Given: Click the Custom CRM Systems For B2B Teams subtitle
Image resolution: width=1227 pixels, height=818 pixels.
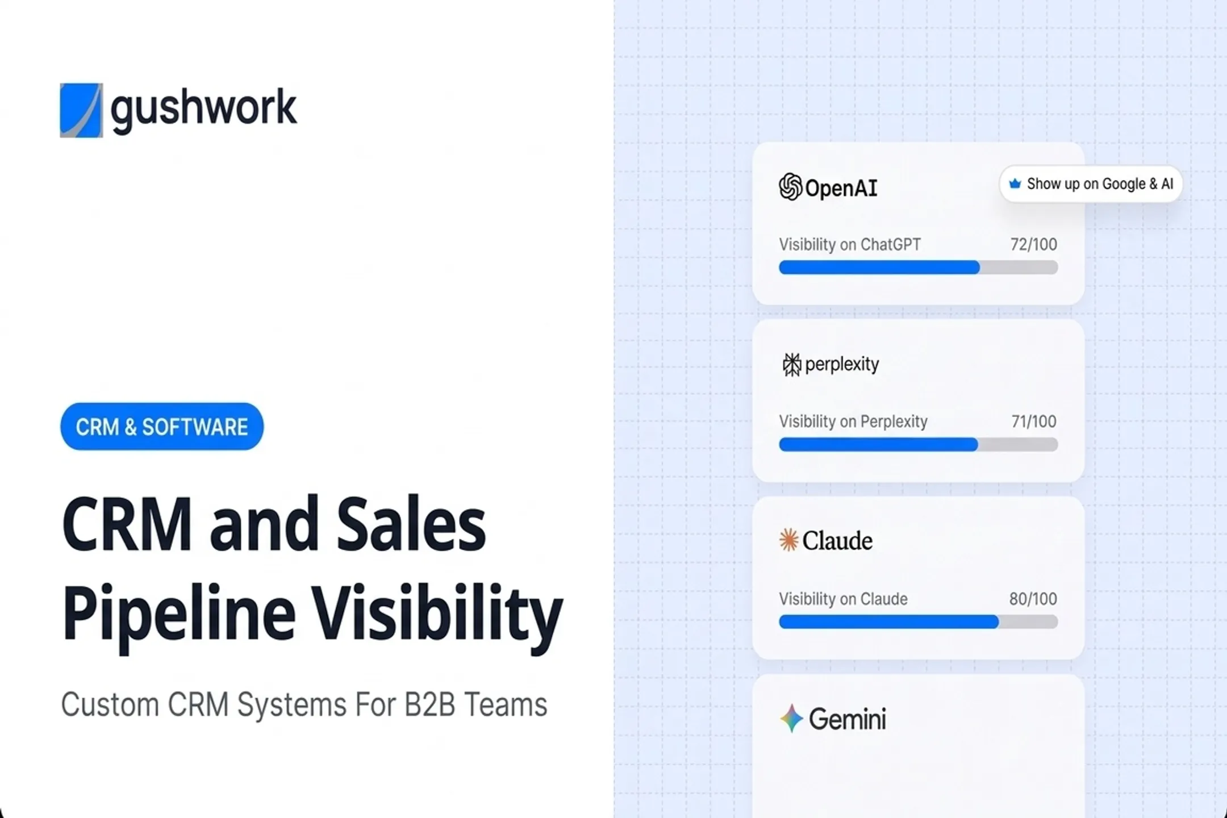Looking at the screenshot, I should click(304, 704).
